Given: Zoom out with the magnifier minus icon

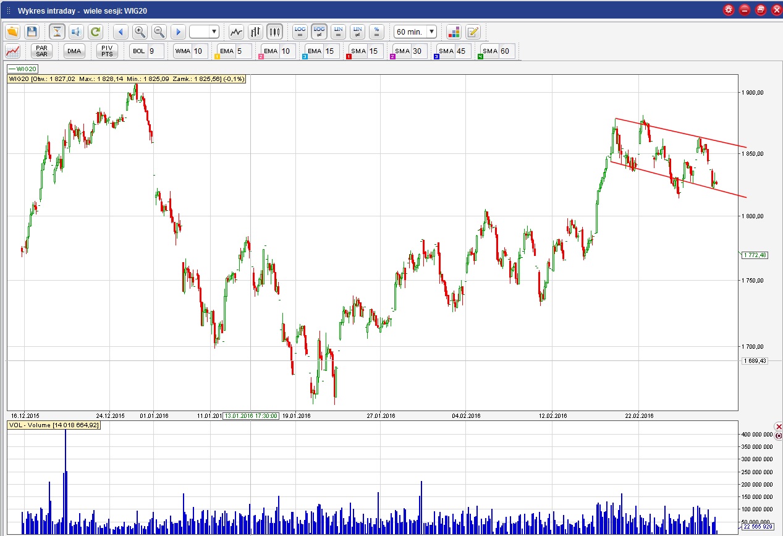Looking at the screenshot, I should click(x=159, y=32).
